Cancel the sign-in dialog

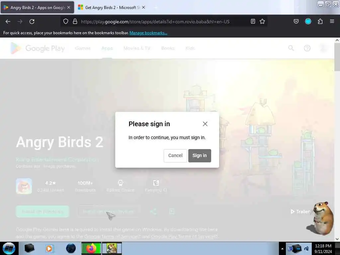point(175,155)
